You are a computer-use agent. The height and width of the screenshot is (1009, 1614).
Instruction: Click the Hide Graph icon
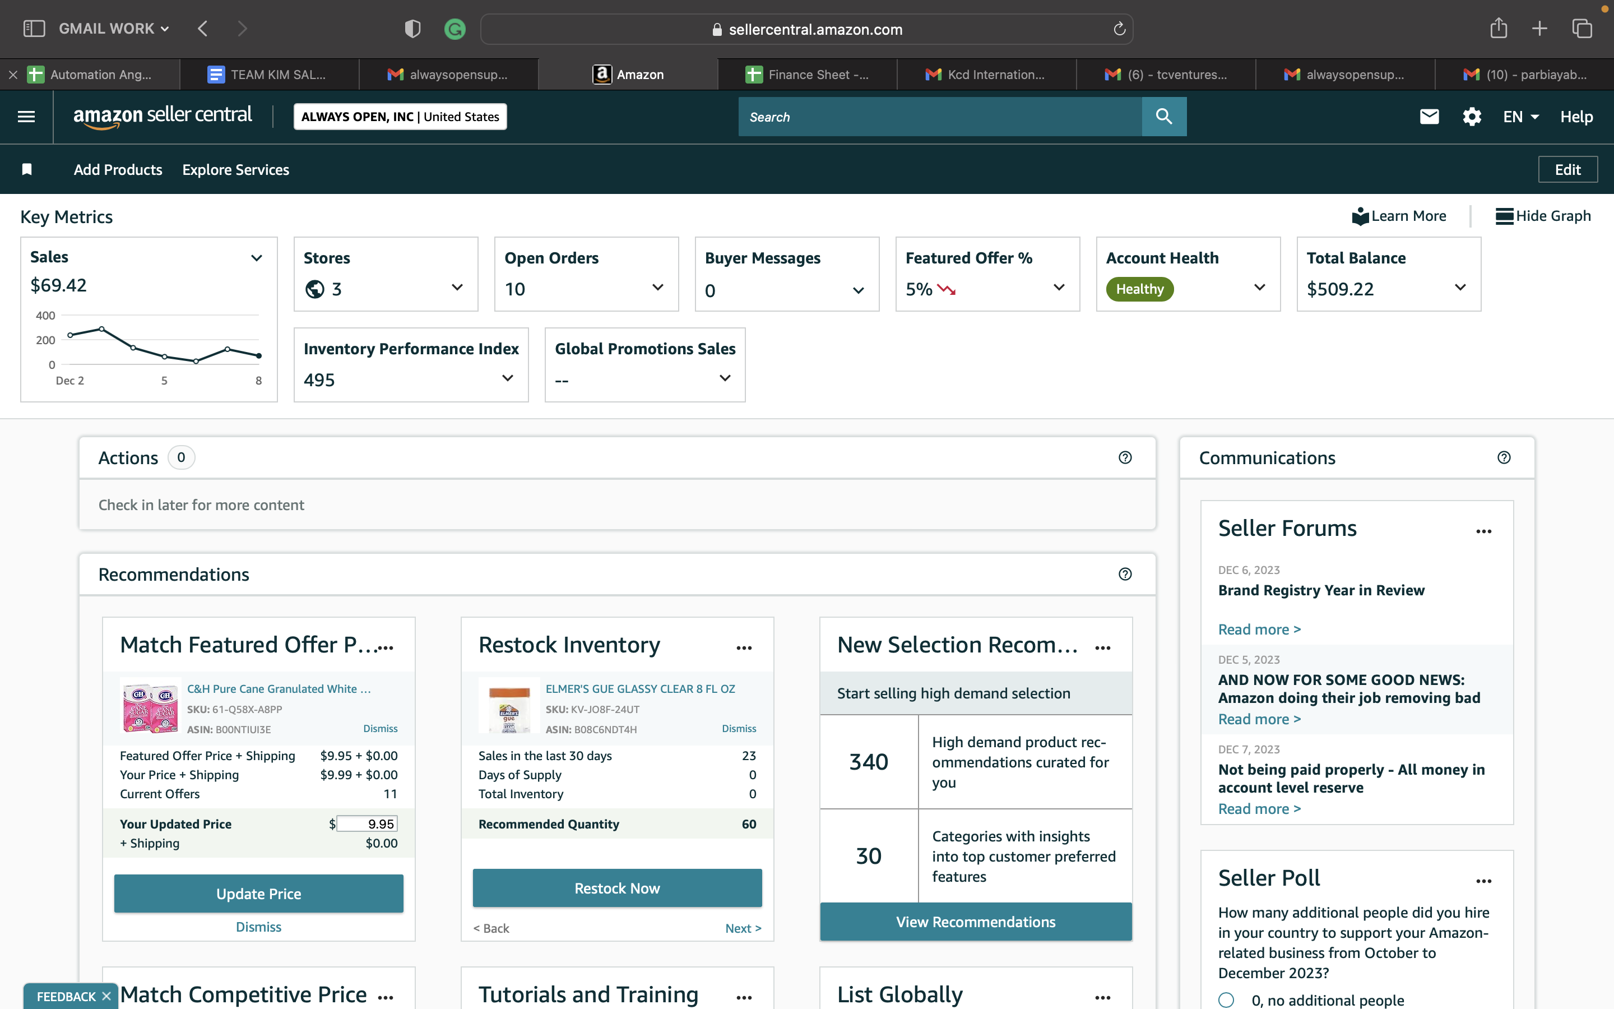1504,216
